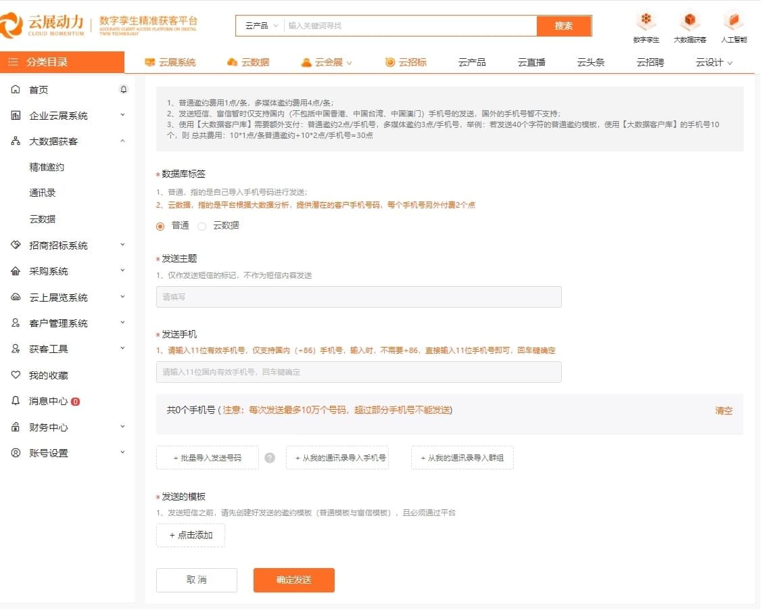
Task: Select the 首页 home icon
Action: pos(14,89)
